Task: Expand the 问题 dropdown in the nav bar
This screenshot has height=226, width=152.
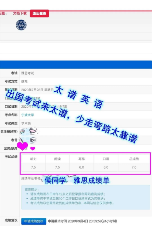Action: click(x=3, y=14)
